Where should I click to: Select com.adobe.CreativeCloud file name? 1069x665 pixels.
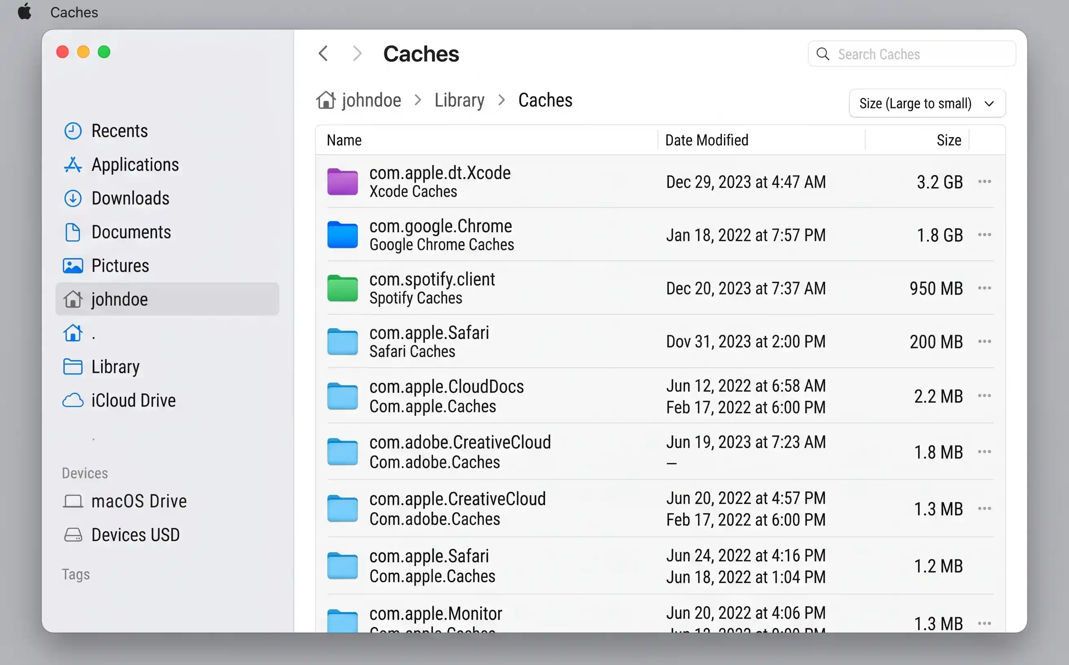pyautogui.click(x=460, y=442)
